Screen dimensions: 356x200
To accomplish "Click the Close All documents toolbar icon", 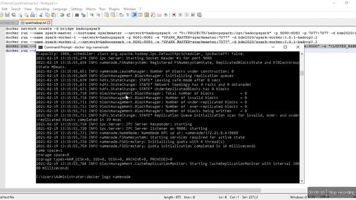I will click(26, 15).
